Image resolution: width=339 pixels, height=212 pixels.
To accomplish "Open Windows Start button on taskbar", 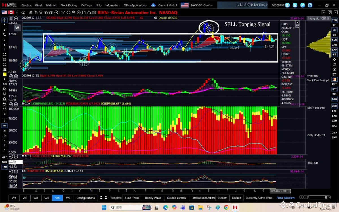I will click(x=104, y=207).
